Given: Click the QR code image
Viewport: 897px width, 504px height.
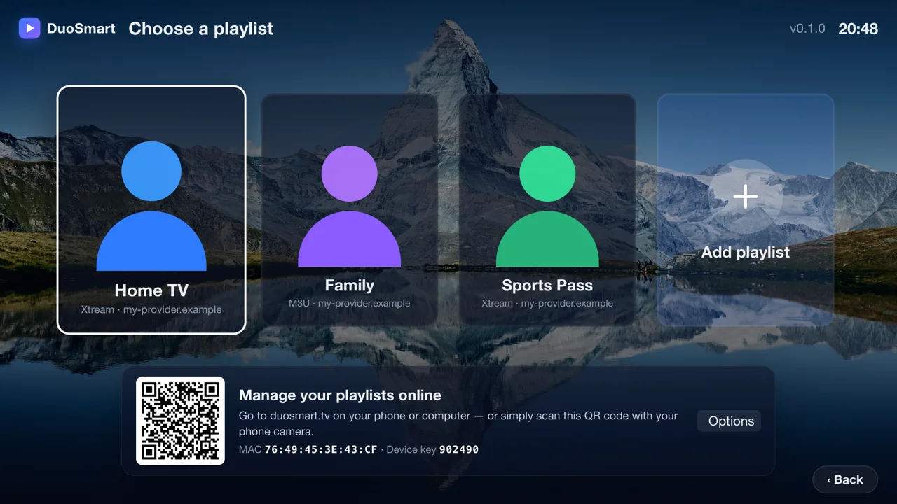Looking at the screenshot, I should [x=180, y=421].
